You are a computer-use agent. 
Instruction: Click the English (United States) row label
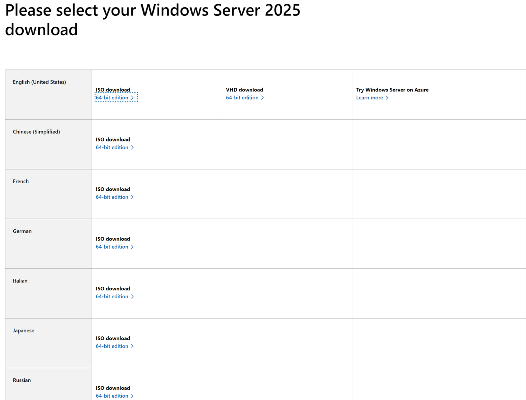(39, 82)
